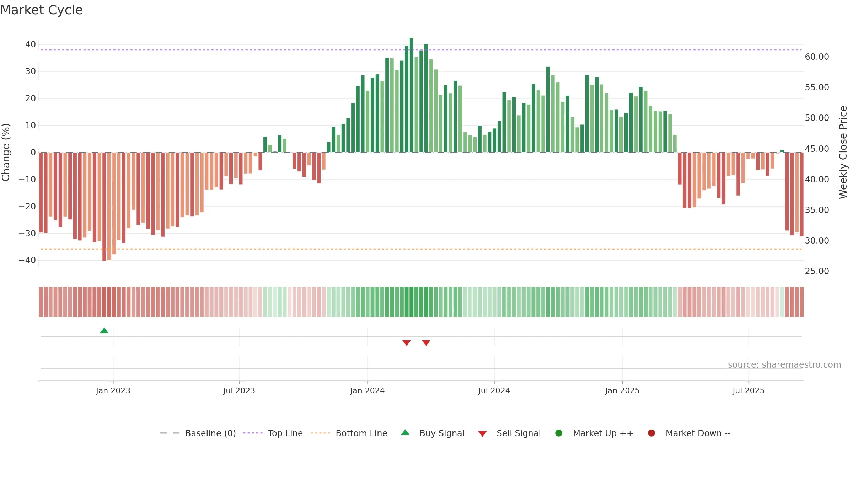The image size is (853, 480).
Task: Click the second red Sell Signal marker
Action: tap(426, 343)
